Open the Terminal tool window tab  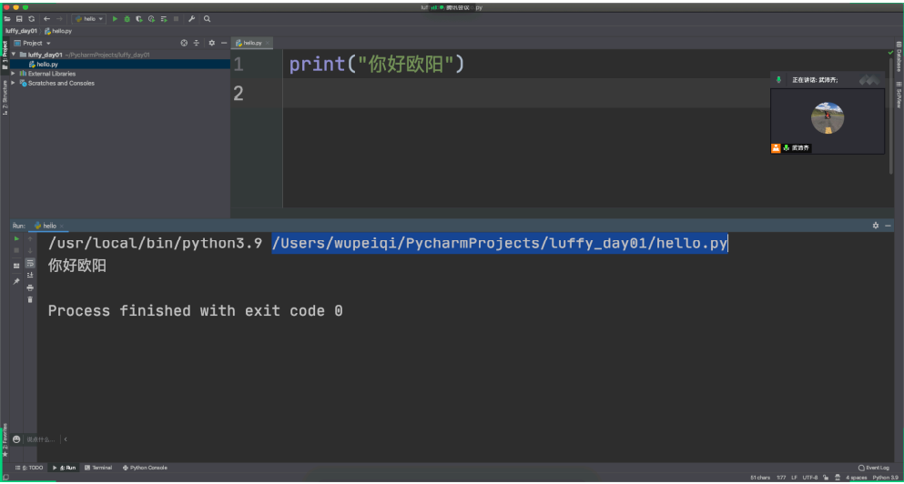pos(98,468)
